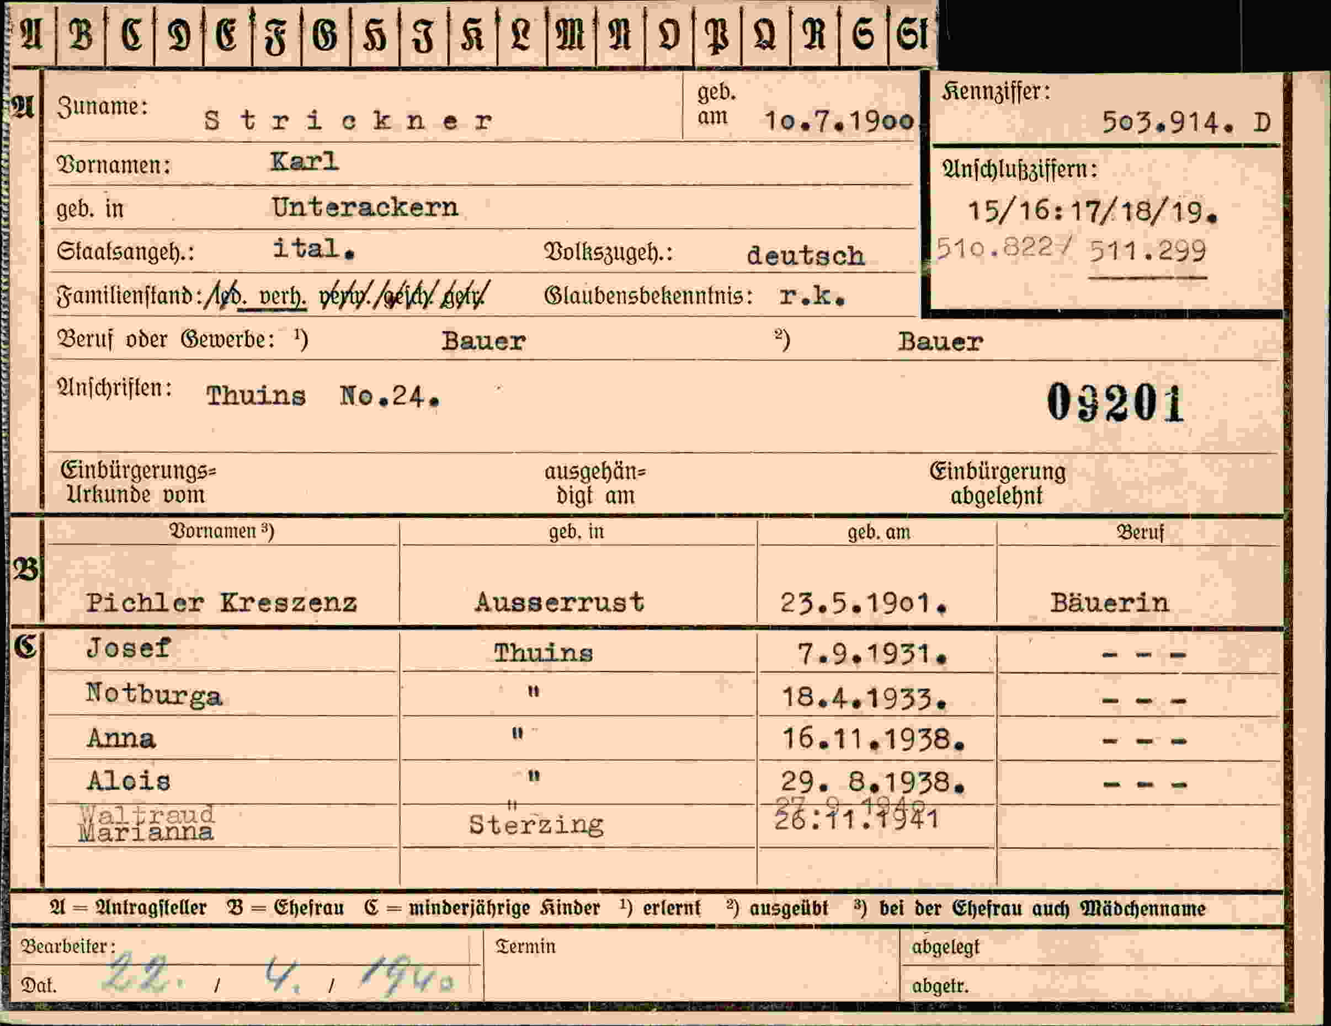The height and width of the screenshot is (1026, 1331).
Task: Select the first 'Bauer' occupation (erlernt)
Action: click(x=483, y=340)
